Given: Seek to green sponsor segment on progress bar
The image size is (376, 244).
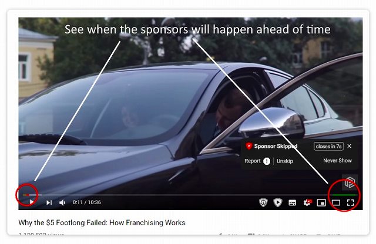Looking at the screenshot, I should 345,195.
